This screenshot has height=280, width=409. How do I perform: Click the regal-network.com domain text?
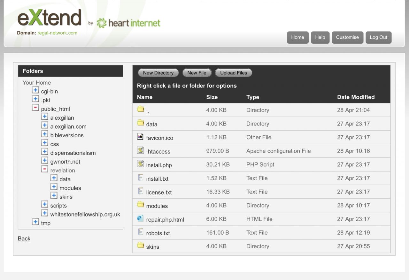(x=57, y=33)
